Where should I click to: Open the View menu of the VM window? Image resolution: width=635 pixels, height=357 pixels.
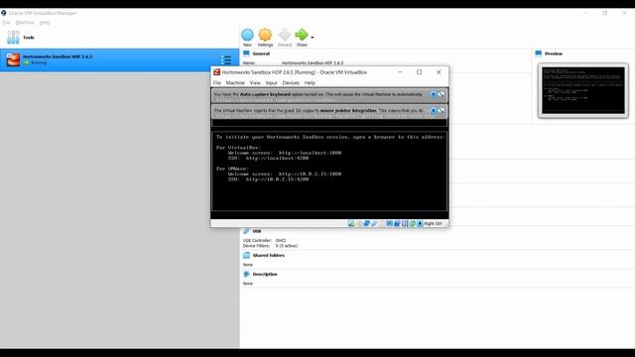coord(255,83)
